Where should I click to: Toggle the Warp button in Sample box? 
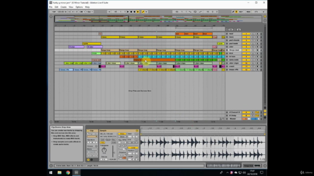point(122,134)
